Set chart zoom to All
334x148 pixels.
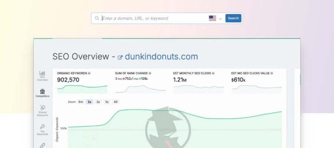tap(115, 102)
